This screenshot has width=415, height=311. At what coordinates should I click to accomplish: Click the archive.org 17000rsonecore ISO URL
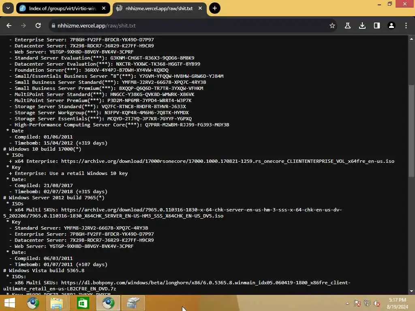coord(228,161)
